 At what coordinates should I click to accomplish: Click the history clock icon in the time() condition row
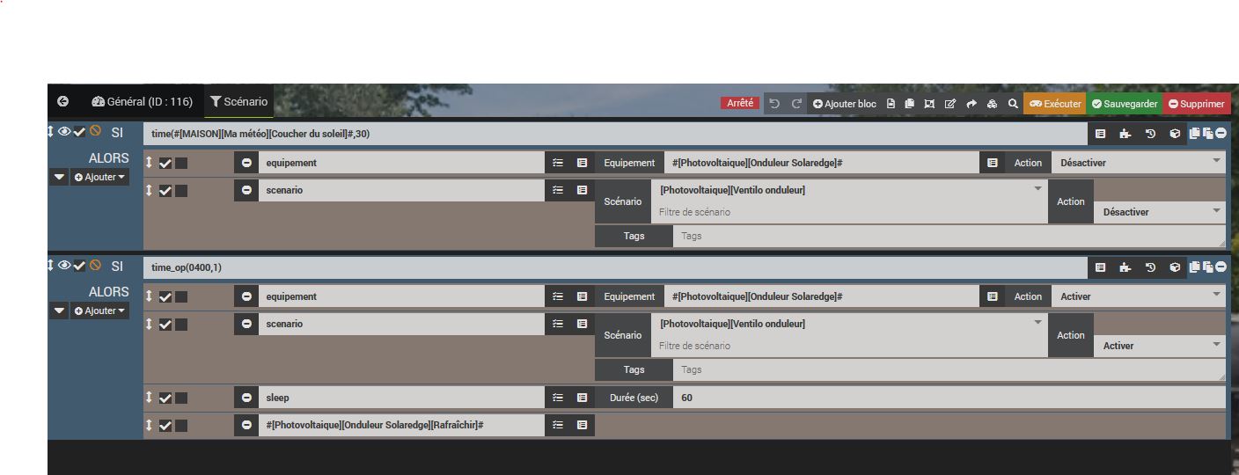pyautogui.click(x=1150, y=134)
